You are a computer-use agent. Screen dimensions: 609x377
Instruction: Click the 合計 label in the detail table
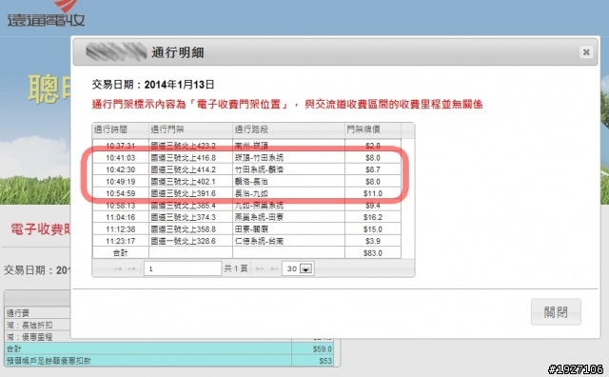pos(121,253)
